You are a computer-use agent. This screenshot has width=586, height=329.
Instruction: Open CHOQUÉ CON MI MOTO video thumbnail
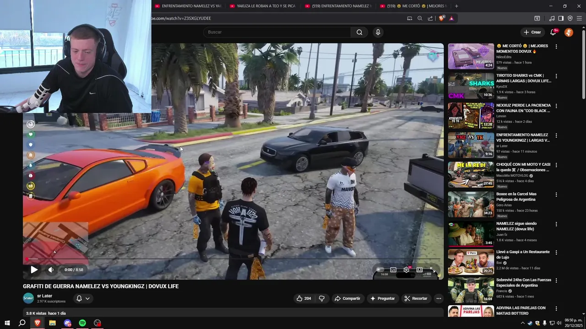click(471, 175)
